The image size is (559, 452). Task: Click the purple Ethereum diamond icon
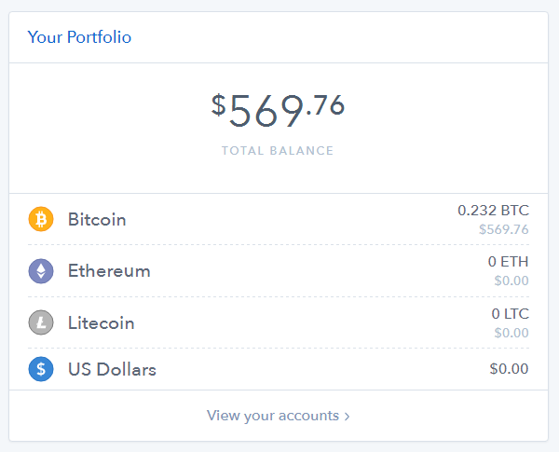41,271
